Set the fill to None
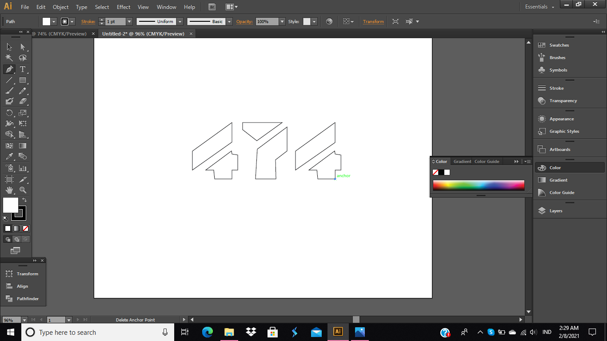Image resolution: width=607 pixels, height=341 pixels. point(26,228)
